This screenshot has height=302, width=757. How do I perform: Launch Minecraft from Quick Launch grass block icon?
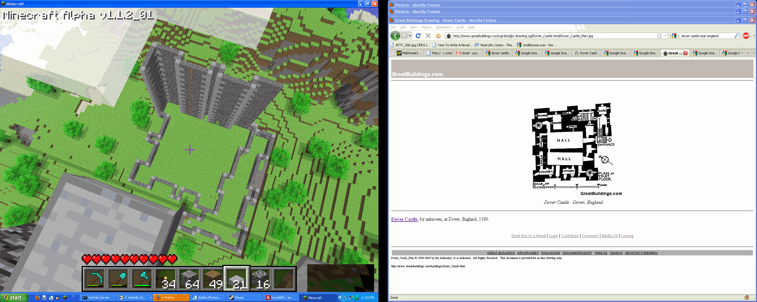tap(65, 298)
